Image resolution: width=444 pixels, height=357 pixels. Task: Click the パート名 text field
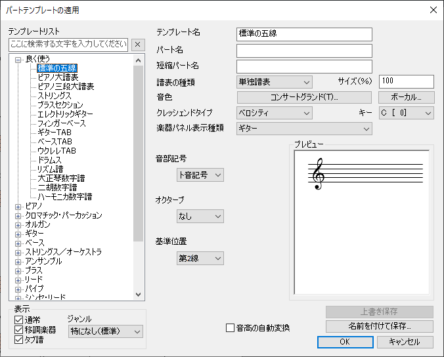(x=304, y=51)
